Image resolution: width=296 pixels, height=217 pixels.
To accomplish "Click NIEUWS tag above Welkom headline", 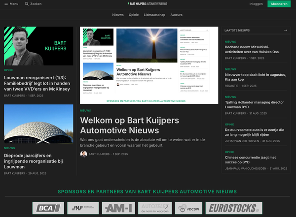I will click(85, 111).
